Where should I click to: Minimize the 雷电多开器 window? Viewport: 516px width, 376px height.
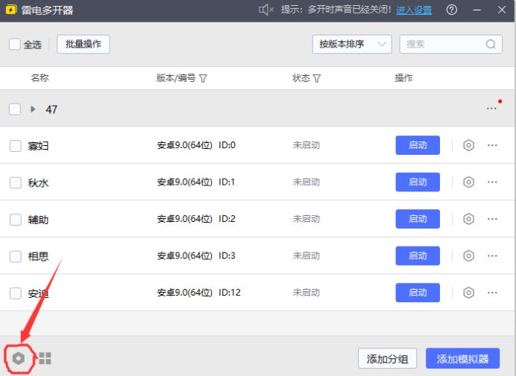pyautogui.click(x=476, y=10)
